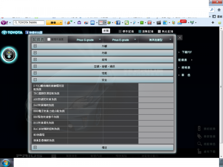
Task: Click the orange user avatar toolbar icon
Action: [69, 22]
